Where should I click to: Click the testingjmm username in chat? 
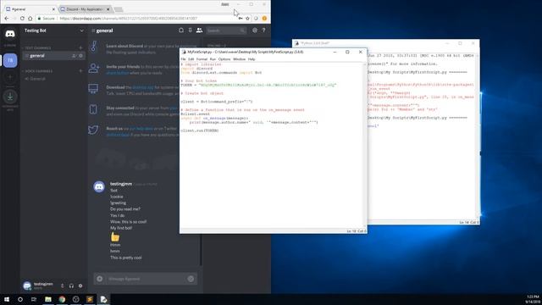[x=121, y=184]
